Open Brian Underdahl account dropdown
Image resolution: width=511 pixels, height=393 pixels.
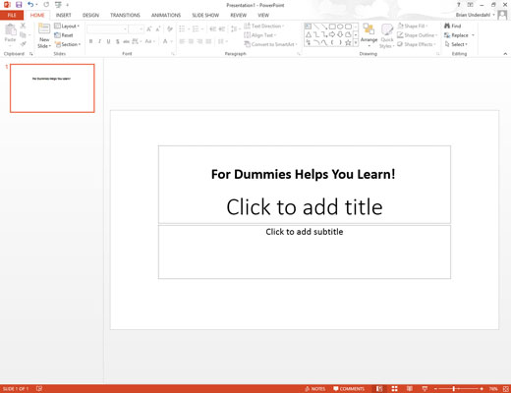(476, 15)
